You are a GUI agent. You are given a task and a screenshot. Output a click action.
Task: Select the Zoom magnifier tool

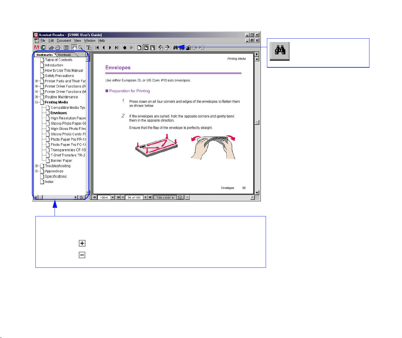(x=81, y=48)
